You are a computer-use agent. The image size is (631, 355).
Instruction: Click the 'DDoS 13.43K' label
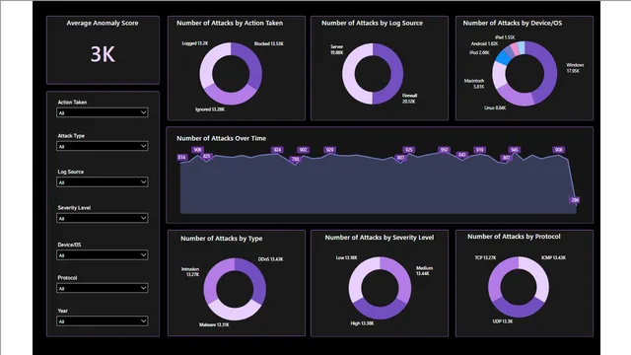click(x=270, y=259)
